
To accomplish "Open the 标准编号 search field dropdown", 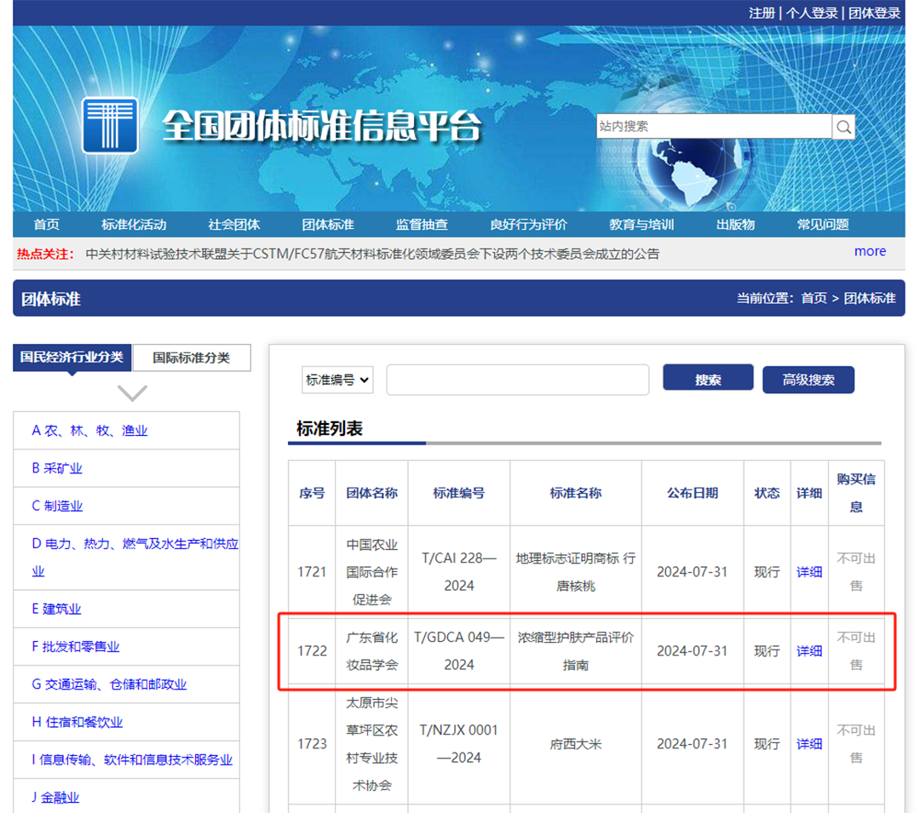I will pyautogui.click(x=337, y=380).
